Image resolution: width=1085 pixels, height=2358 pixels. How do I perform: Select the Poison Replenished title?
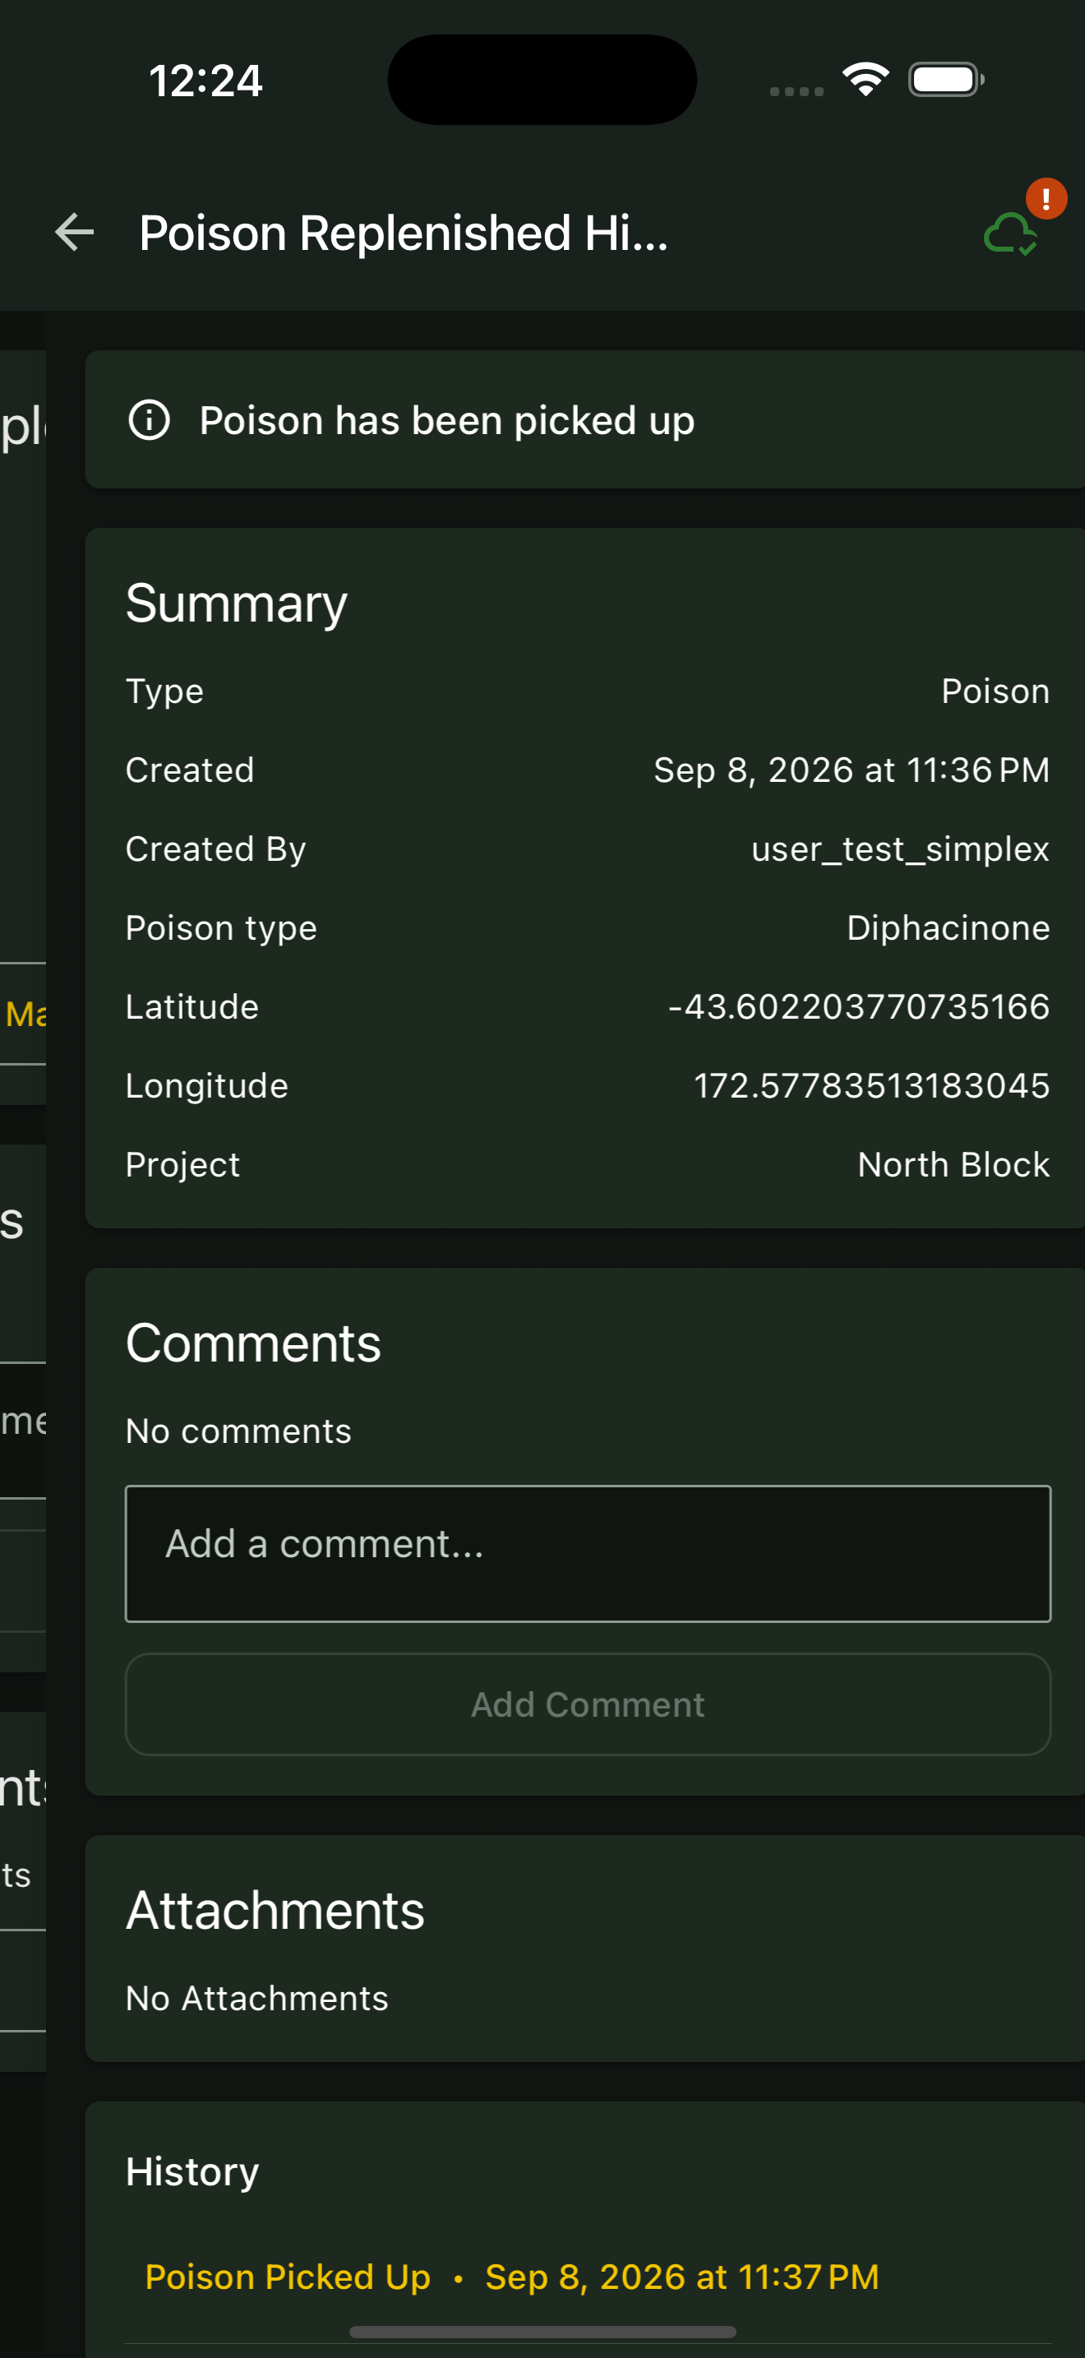(x=404, y=233)
